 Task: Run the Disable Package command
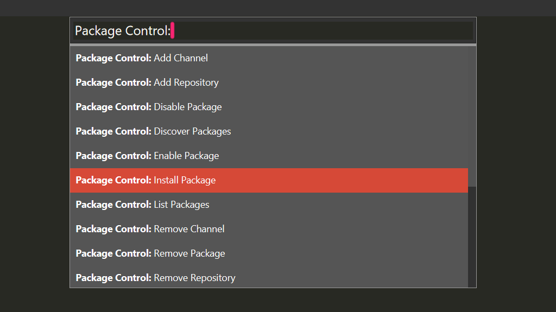269,107
